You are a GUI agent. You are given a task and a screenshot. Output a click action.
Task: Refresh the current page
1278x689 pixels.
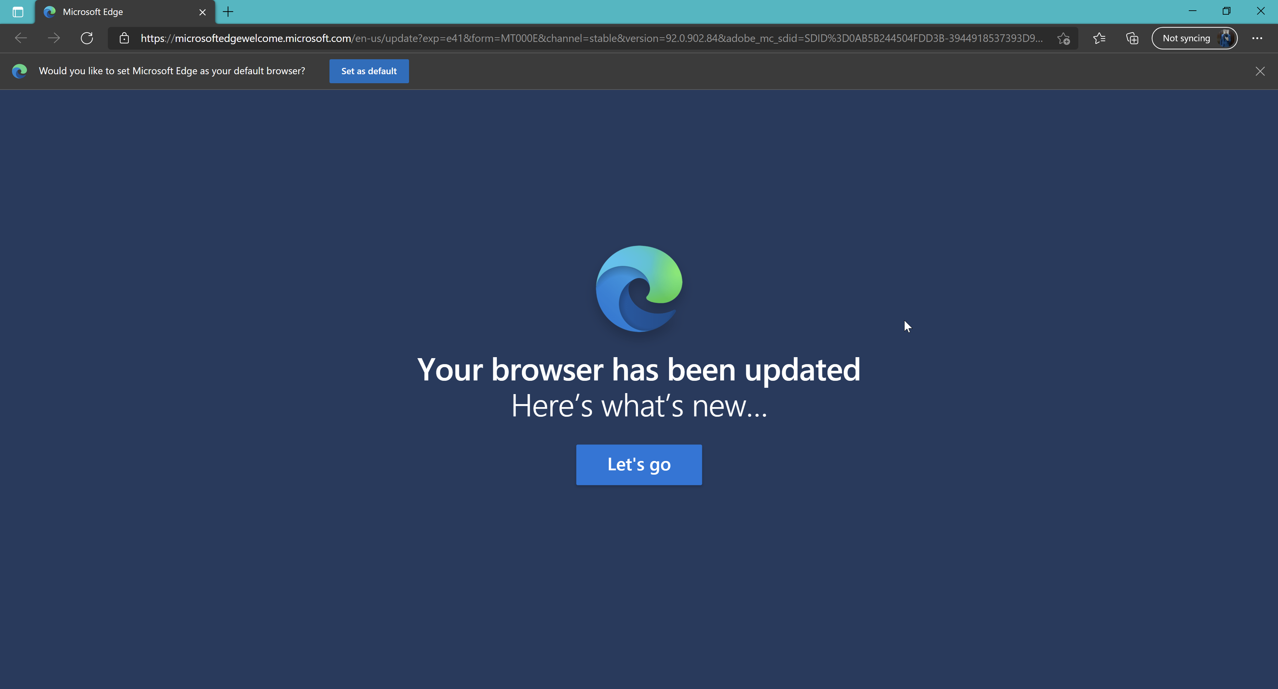pyautogui.click(x=87, y=38)
